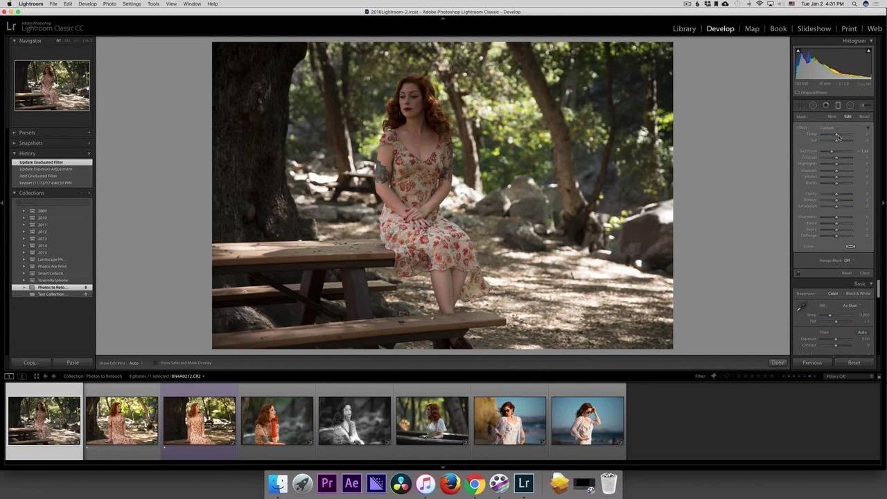Open the Filters Off dropdown
The height and width of the screenshot is (499, 887).
pyautogui.click(x=847, y=376)
